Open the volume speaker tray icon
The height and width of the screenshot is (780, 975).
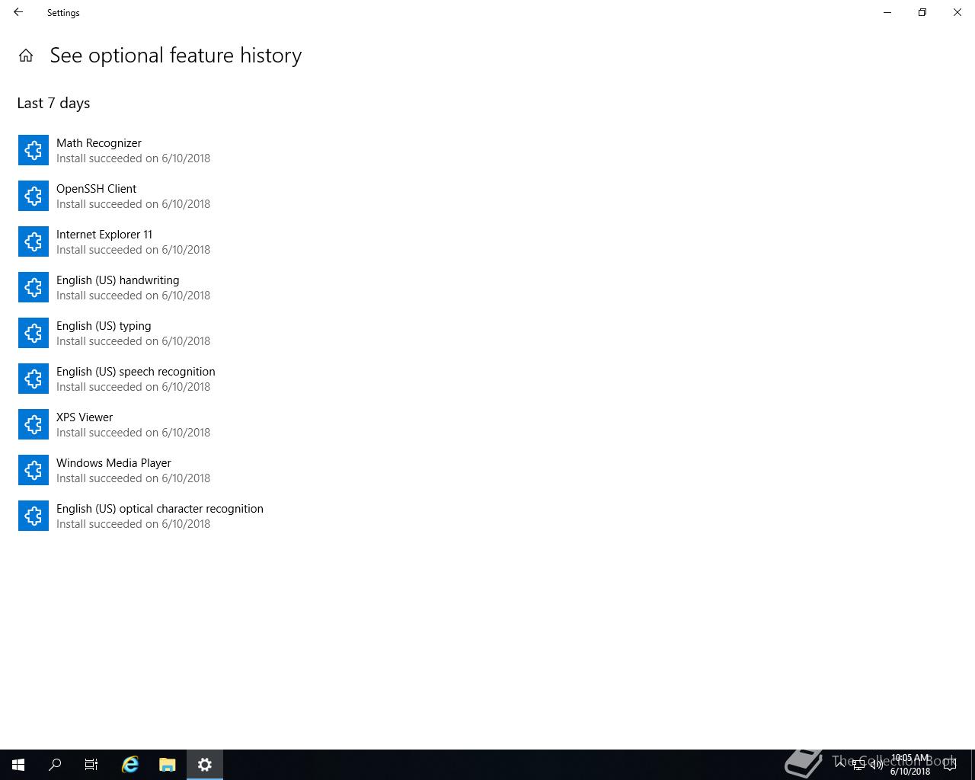(x=877, y=765)
